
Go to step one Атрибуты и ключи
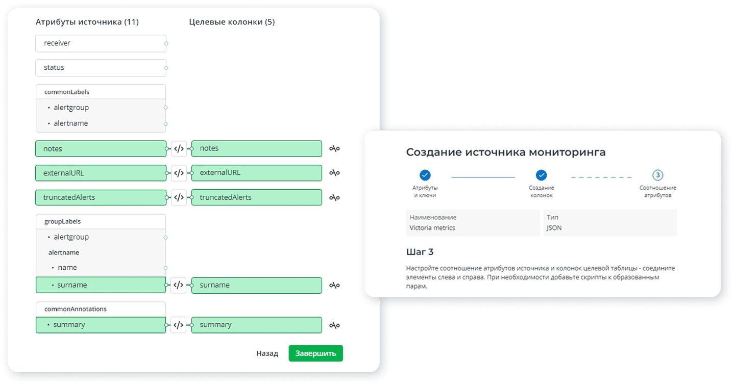pos(425,175)
